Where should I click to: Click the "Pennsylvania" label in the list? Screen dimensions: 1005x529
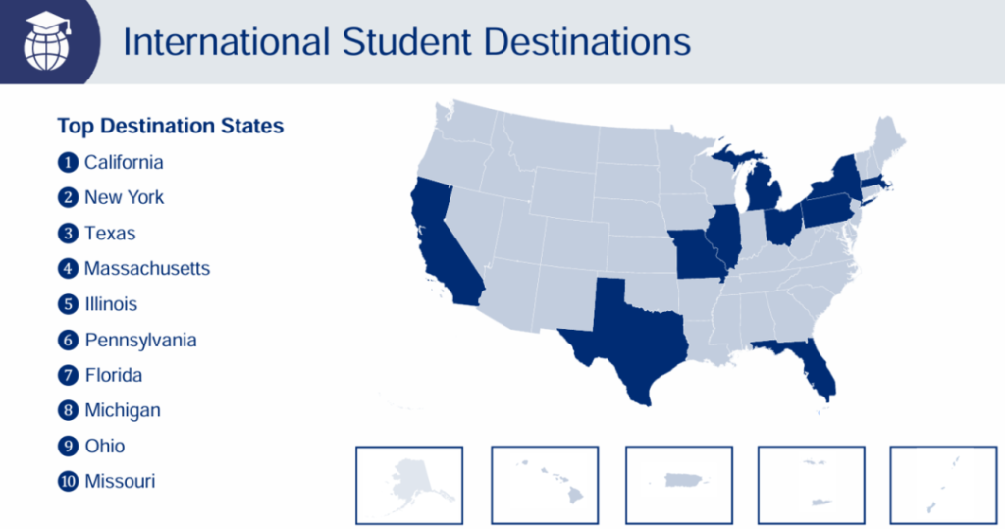click(140, 340)
